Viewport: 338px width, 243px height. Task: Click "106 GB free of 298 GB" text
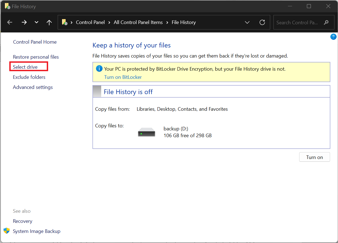point(188,135)
